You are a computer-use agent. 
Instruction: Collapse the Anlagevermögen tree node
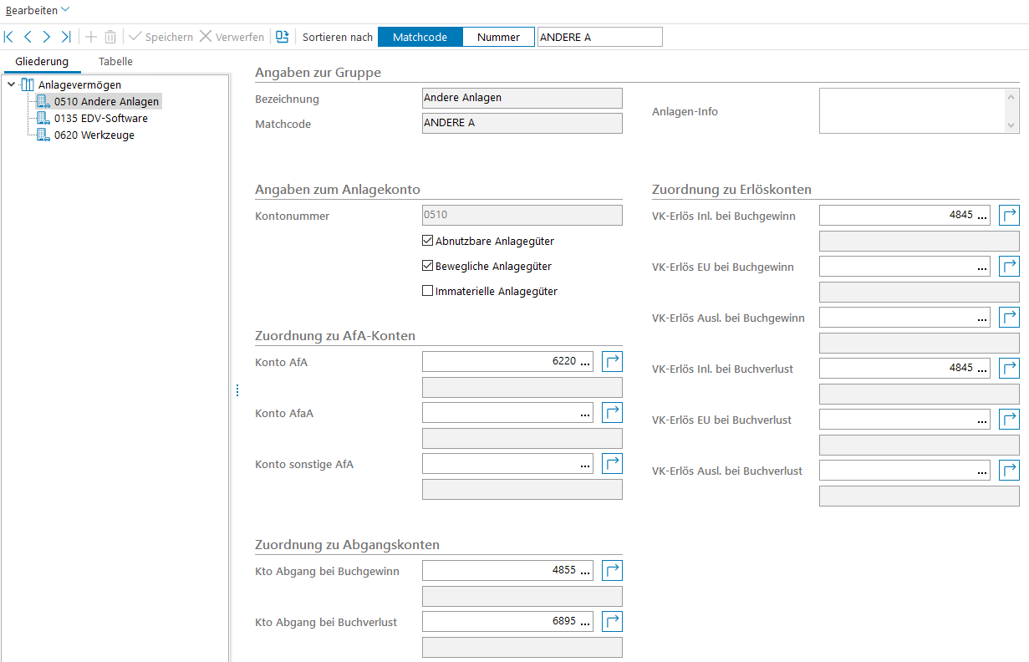point(11,84)
